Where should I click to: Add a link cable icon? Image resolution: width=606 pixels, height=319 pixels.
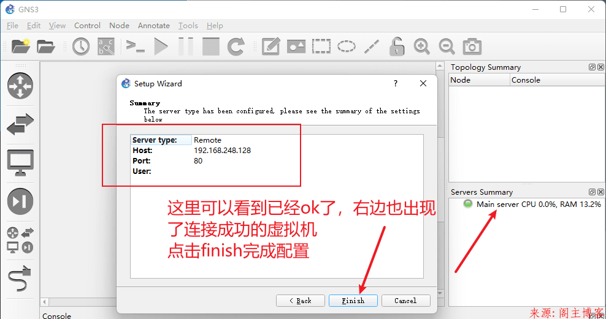click(x=20, y=279)
